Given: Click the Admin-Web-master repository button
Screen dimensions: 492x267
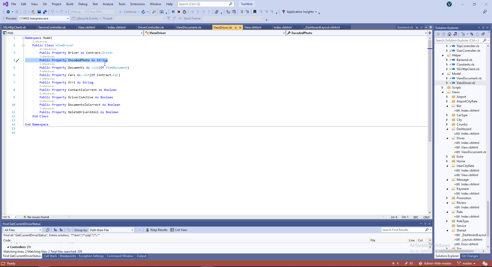Looking at the screenshot, I should pyautogui.click(x=435, y=263).
